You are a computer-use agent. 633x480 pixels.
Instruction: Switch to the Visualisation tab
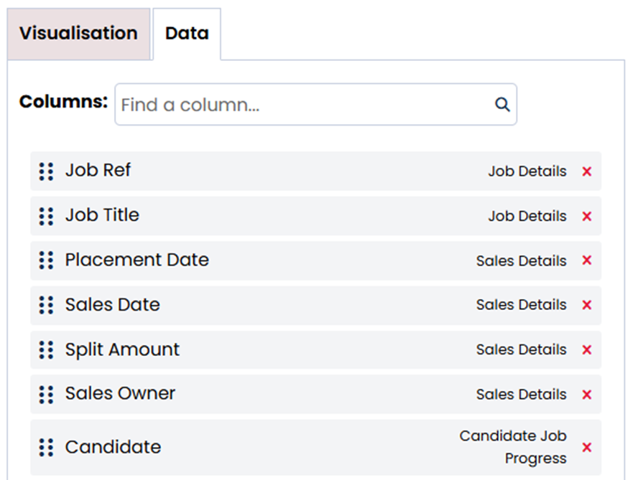78,34
